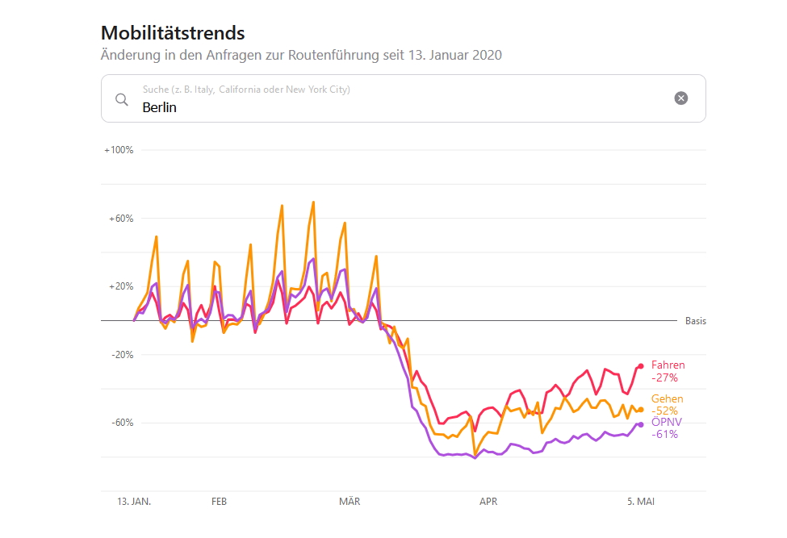The width and height of the screenshot is (787, 538).
Task: Click the 5. MAI axis marker
Action: pyautogui.click(x=641, y=502)
